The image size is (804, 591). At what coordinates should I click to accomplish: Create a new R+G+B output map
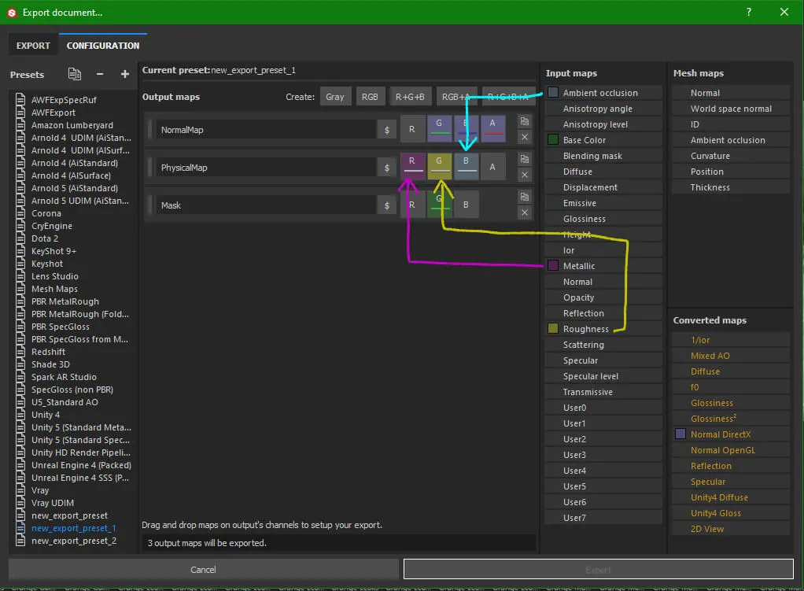click(x=409, y=97)
